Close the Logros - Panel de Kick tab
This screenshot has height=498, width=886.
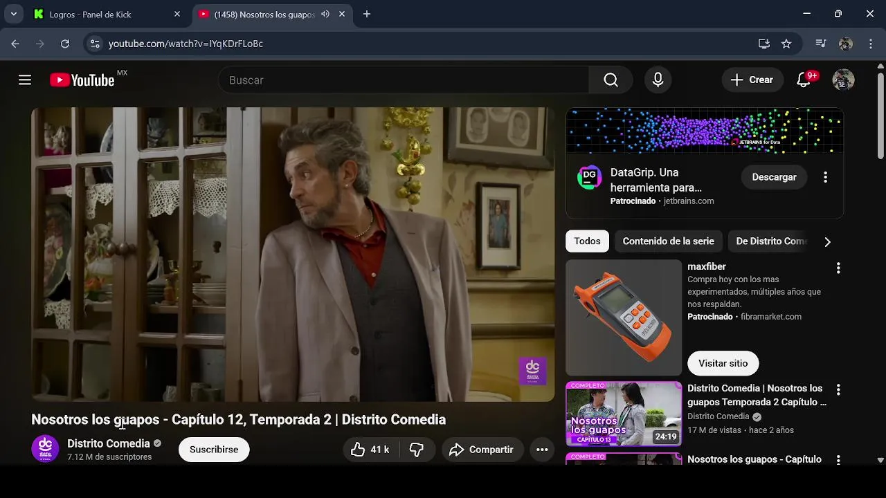[x=177, y=14]
